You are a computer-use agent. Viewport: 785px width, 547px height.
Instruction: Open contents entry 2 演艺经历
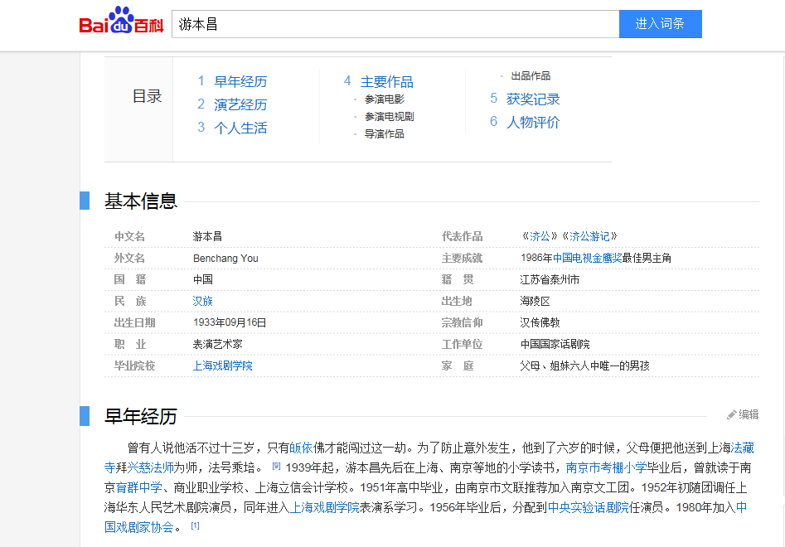240,104
